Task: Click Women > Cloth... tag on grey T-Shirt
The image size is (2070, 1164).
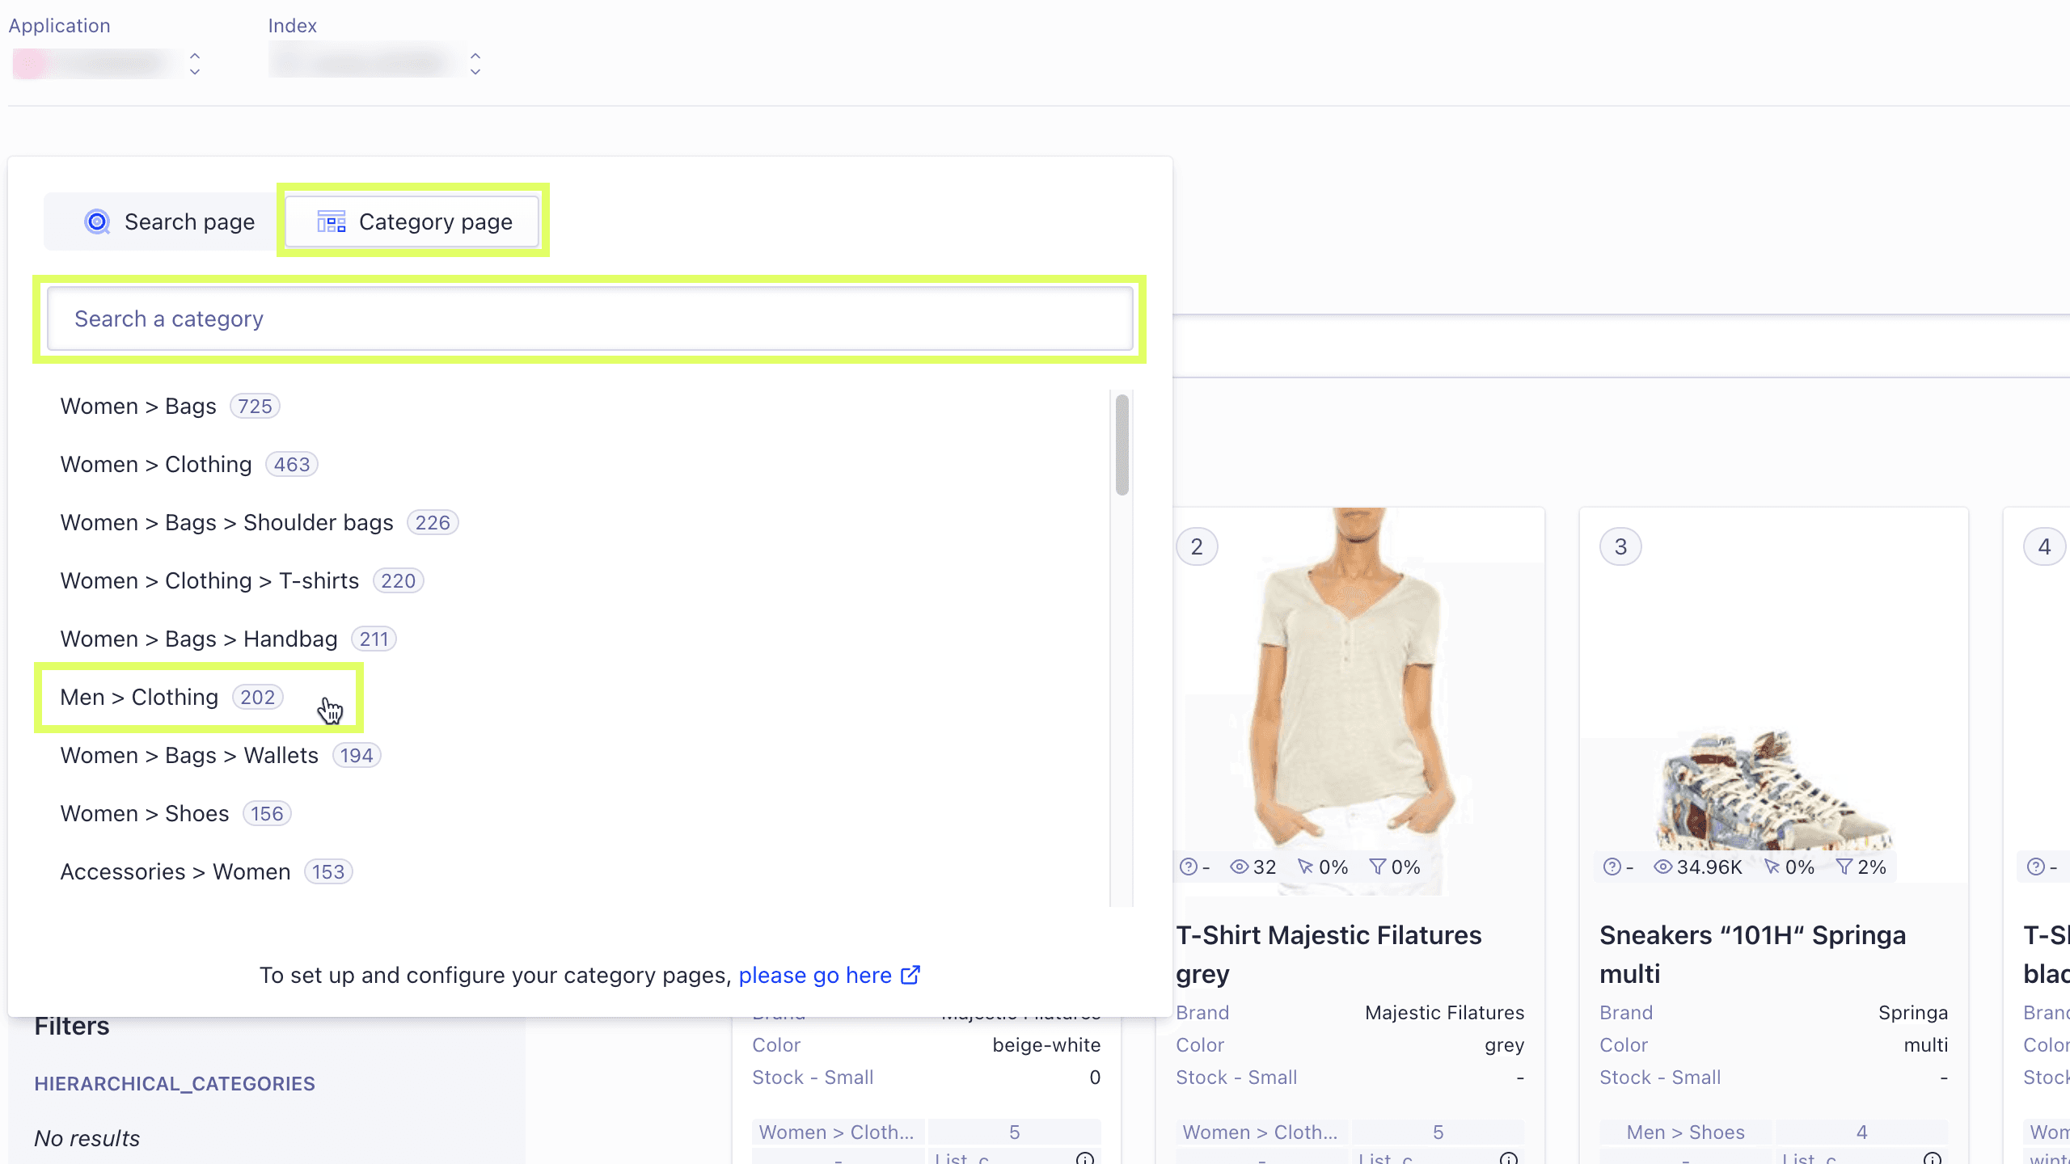Action: pyautogui.click(x=1261, y=1132)
